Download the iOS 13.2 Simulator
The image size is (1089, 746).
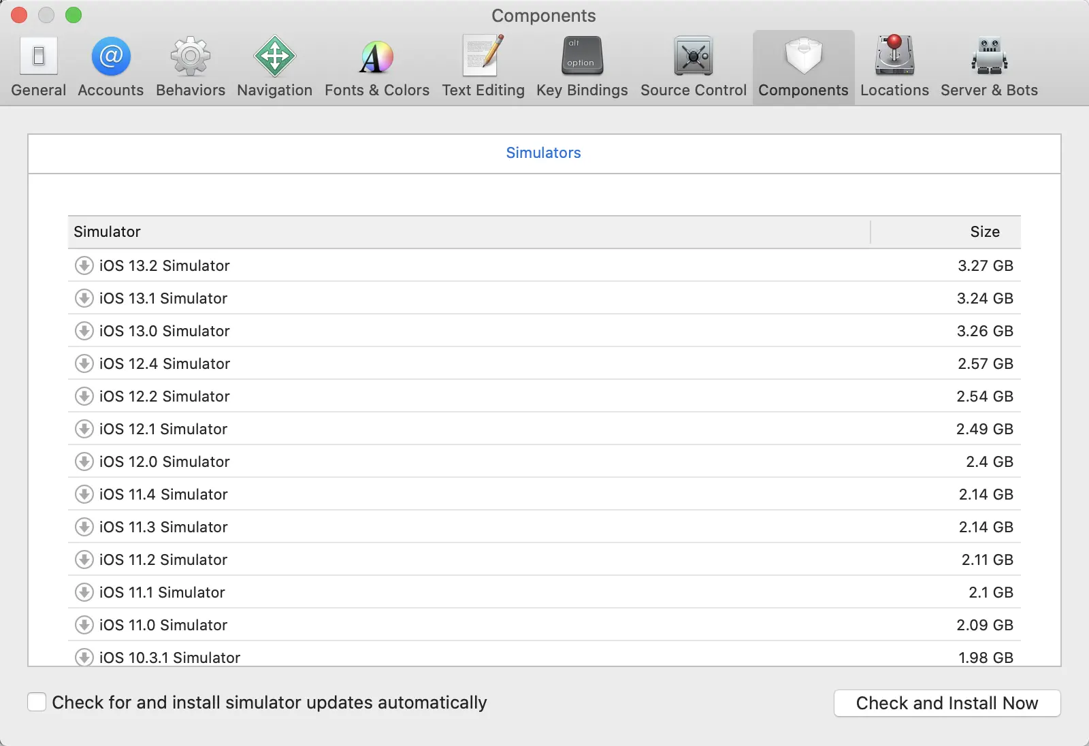coord(84,265)
